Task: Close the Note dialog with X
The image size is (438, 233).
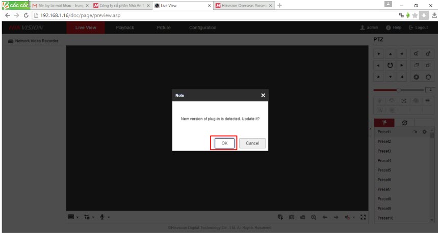Action: (263, 95)
